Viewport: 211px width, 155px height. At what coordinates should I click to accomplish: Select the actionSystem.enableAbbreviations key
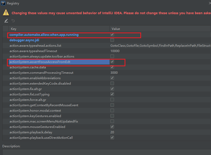pyautogui.click(x=35, y=78)
